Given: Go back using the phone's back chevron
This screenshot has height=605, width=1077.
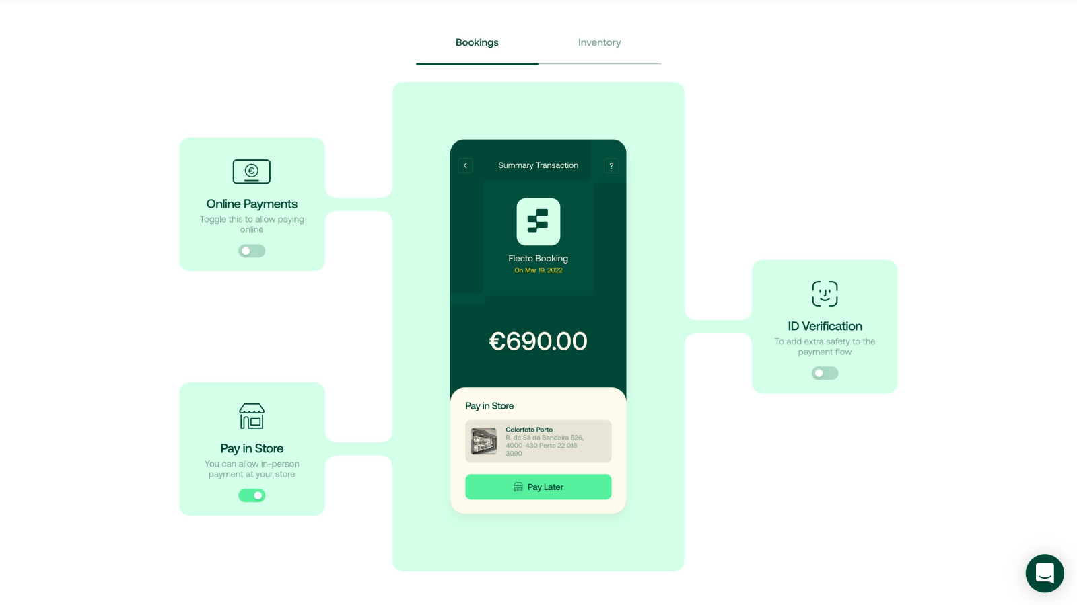Looking at the screenshot, I should pos(465,165).
